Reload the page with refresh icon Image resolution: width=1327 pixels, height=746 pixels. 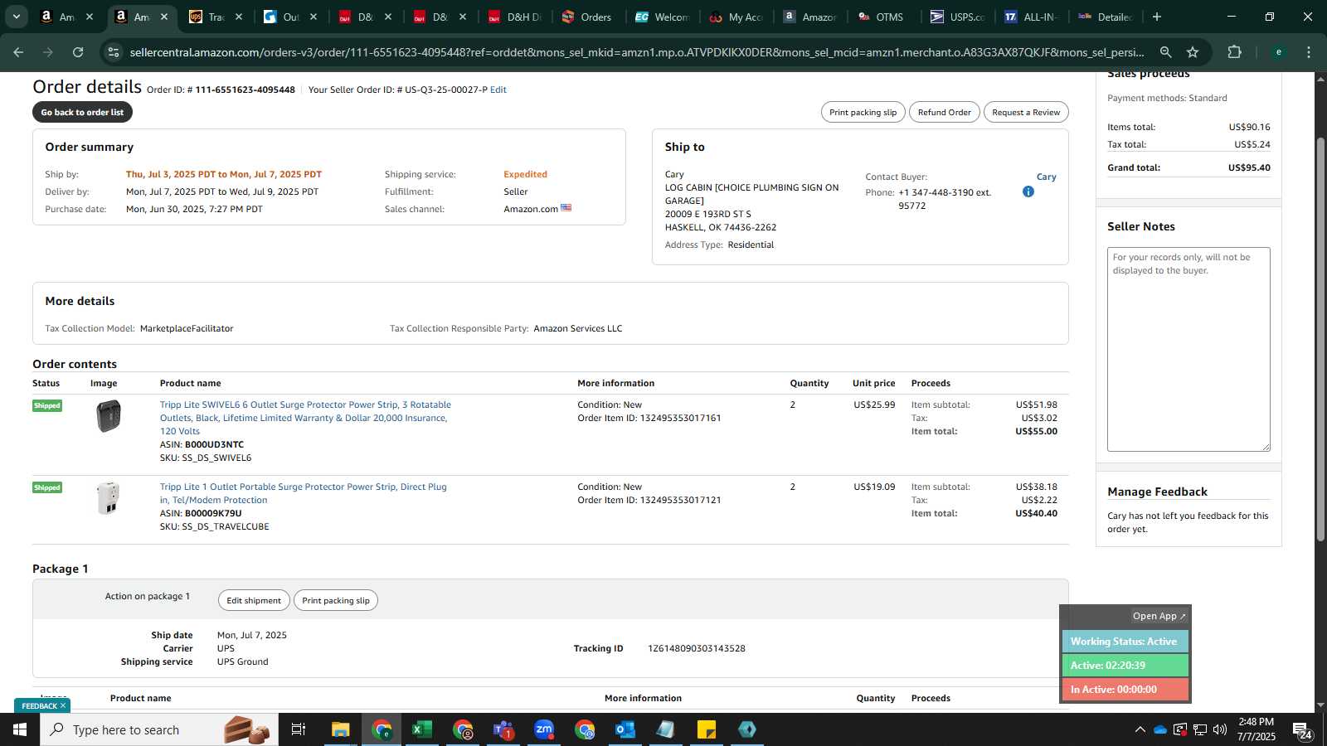click(78, 52)
